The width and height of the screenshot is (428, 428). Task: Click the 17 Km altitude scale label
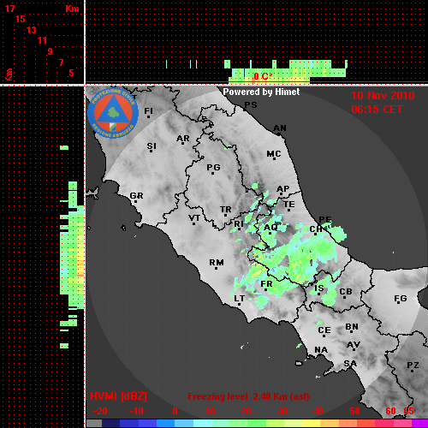[x=9, y=9]
